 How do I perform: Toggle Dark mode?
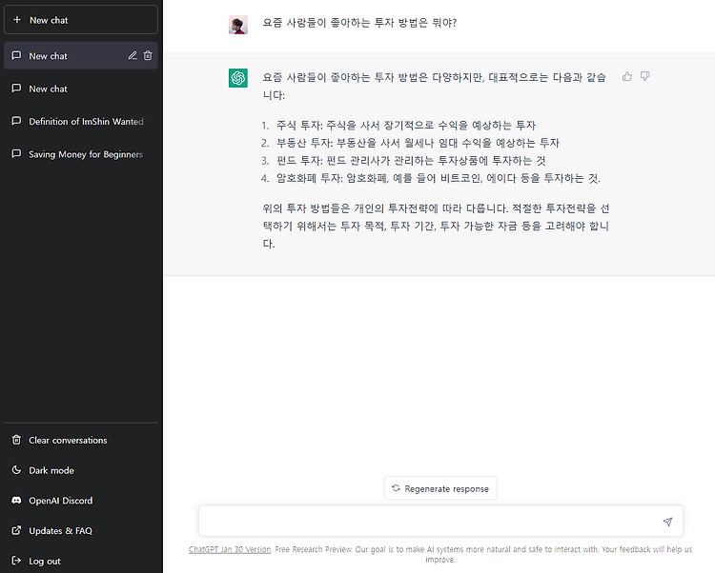click(81, 470)
